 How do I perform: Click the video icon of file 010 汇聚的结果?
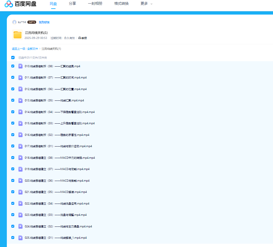pos(20,66)
